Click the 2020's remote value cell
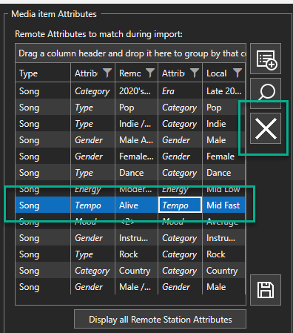293x333 pixels. pyautogui.click(x=136, y=91)
